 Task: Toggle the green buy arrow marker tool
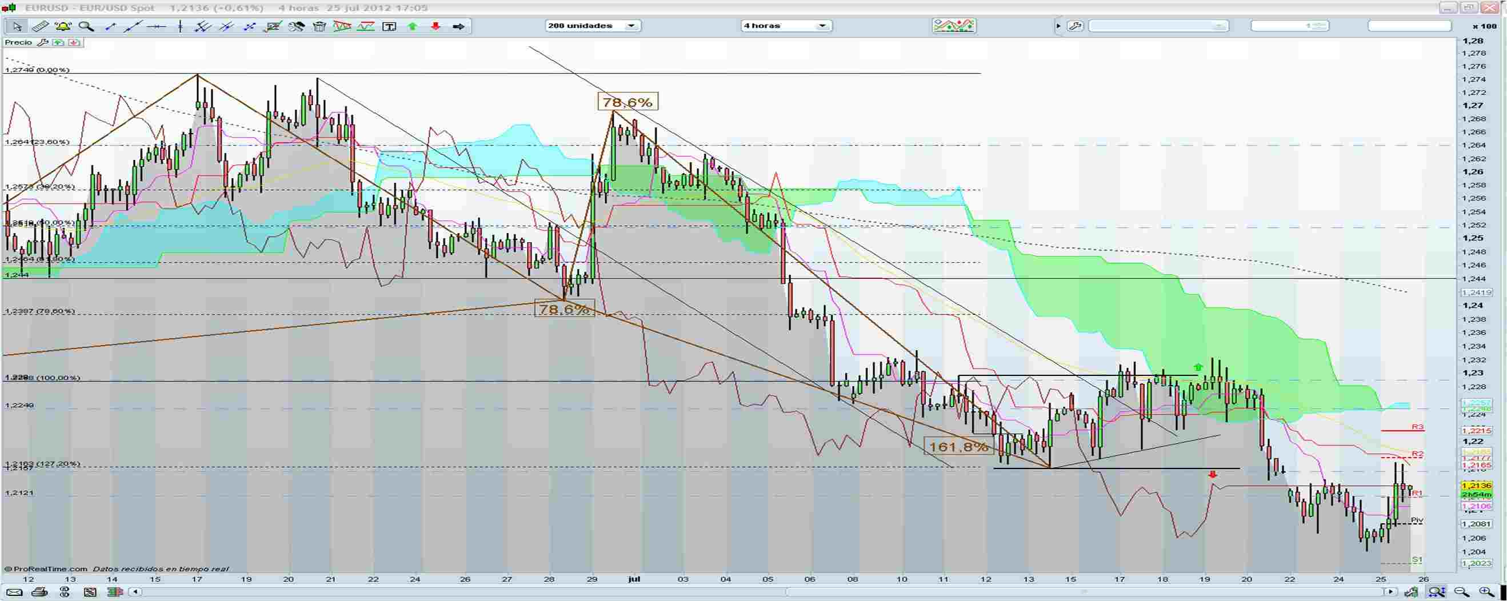pos(413,26)
